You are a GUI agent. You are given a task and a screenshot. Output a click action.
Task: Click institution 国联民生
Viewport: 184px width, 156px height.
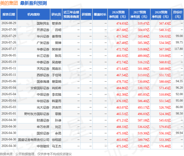tap(43, 23)
